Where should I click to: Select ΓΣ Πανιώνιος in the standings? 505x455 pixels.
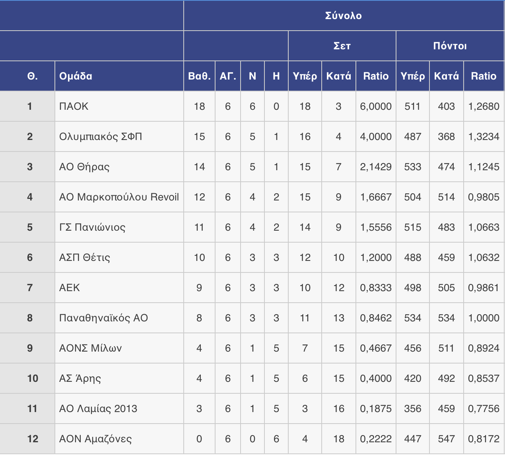coord(92,227)
